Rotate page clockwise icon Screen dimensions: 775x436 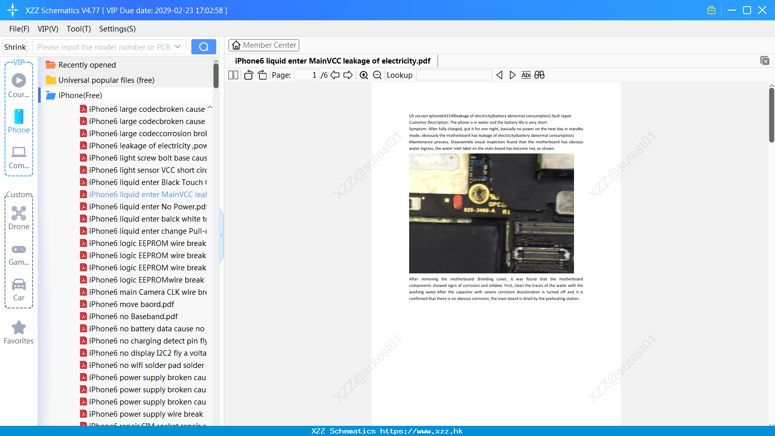[262, 75]
